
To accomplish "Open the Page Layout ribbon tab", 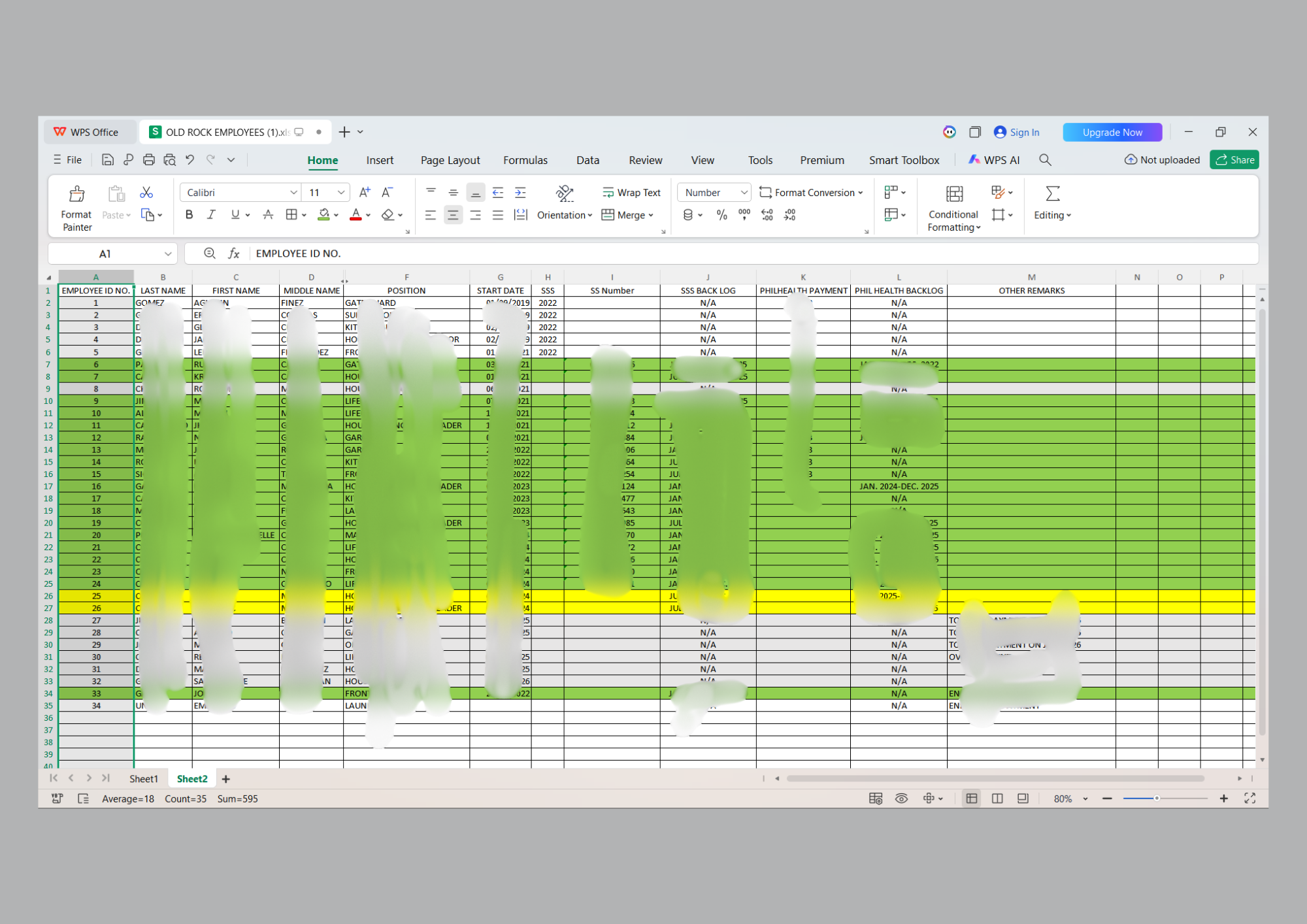I will click(450, 160).
